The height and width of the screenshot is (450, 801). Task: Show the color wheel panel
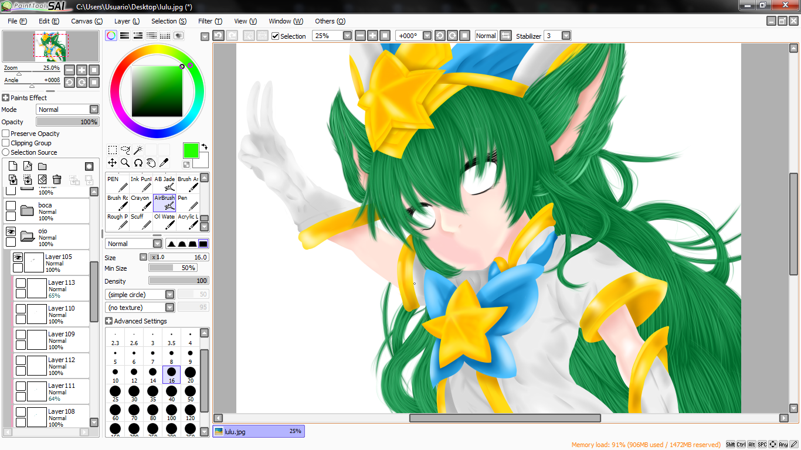tap(111, 35)
